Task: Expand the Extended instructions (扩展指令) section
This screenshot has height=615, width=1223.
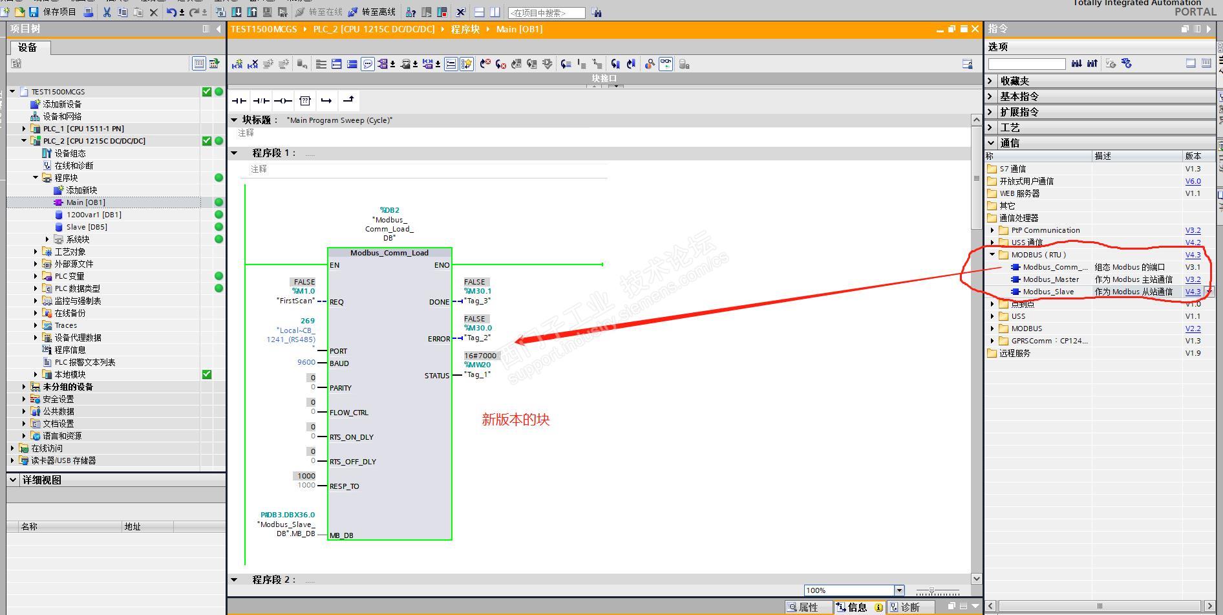Action: click(991, 112)
